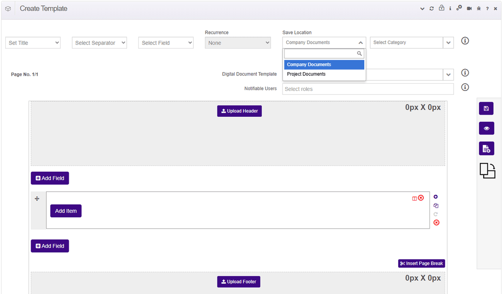
Task: Click the Notifiable Users select roles field
Action: click(368, 89)
